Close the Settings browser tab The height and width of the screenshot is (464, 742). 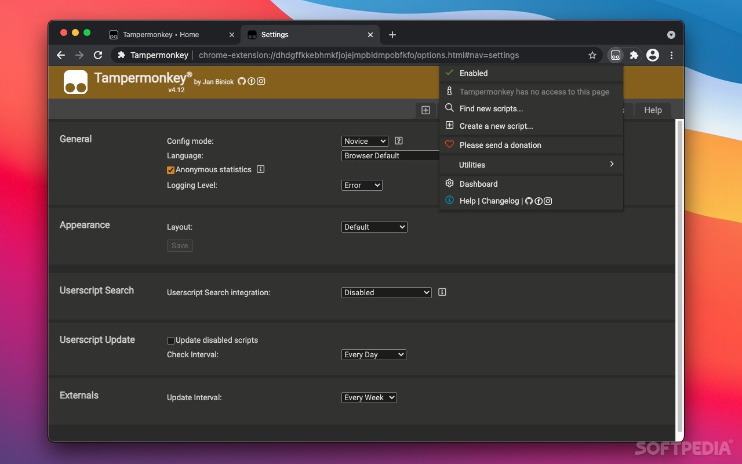[x=370, y=35]
